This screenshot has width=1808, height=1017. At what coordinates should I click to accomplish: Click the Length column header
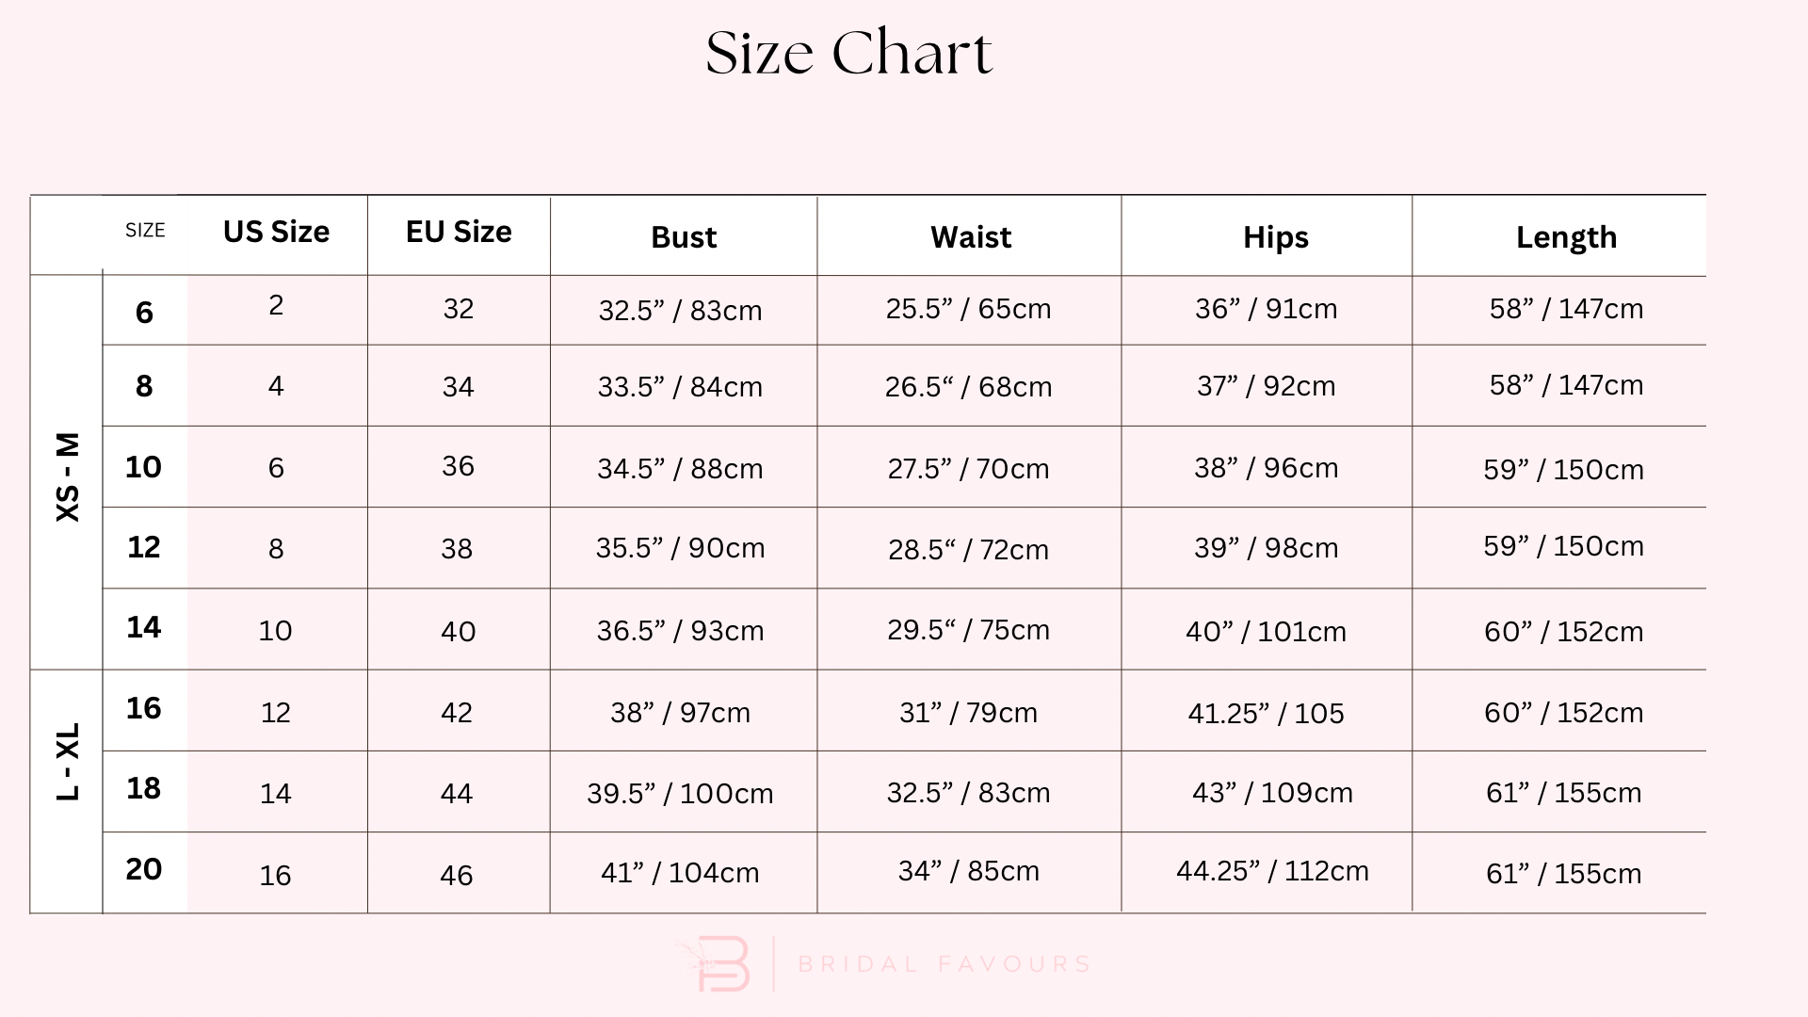[1566, 237]
